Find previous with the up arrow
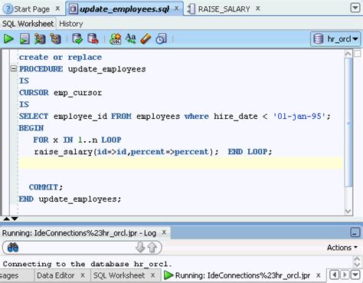 tap(152, 248)
